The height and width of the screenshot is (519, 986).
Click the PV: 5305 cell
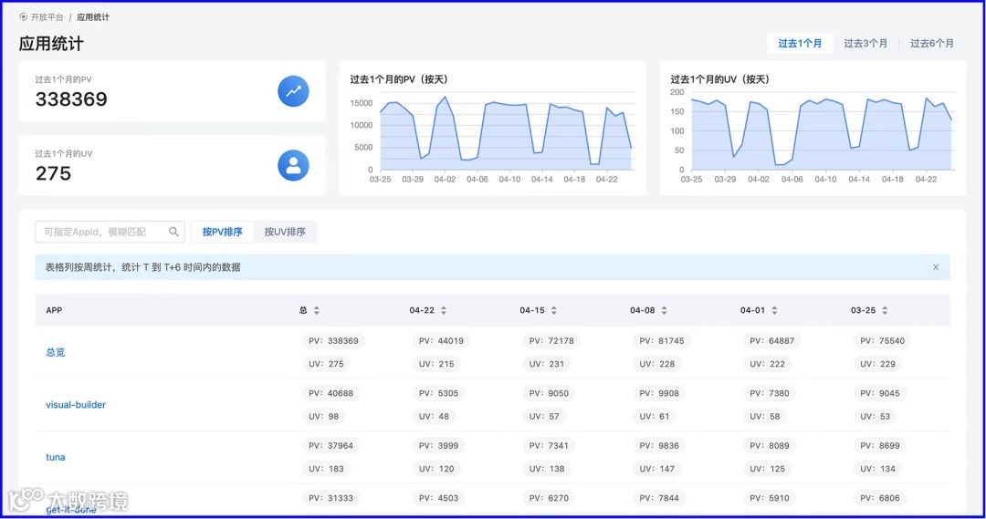click(x=439, y=393)
